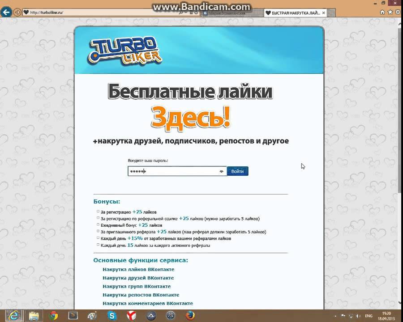Open Favorites star icon in browser toolbar
This screenshot has height=322, width=403.
(x=390, y=12)
